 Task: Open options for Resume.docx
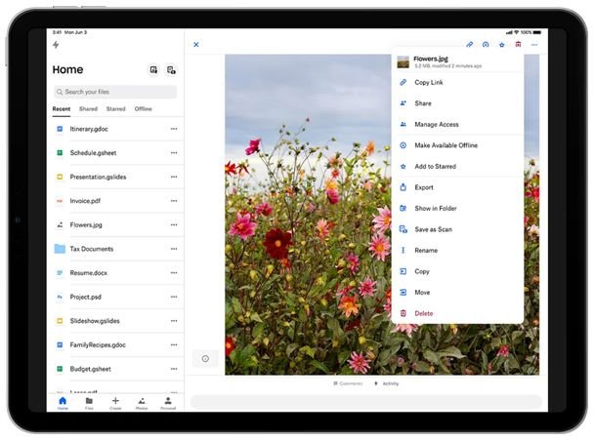click(x=174, y=273)
